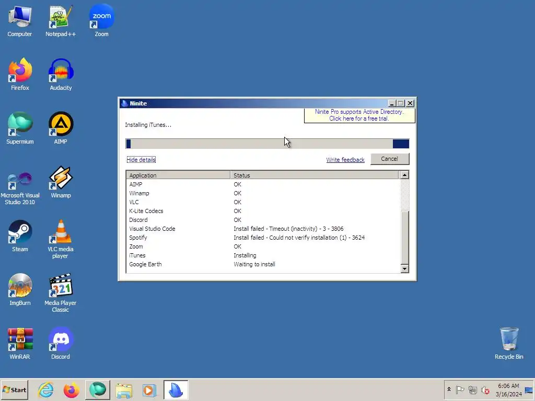The width and height of the screenshot is (535, 401).
Task: Show hidden tray icons arrow
Action: pyautogui.click(x=449, y=390)
